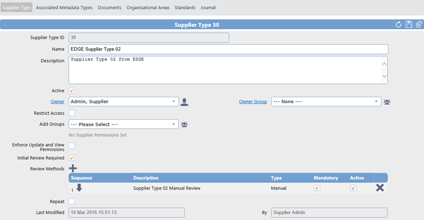
Task: Click the Description column header in the review table
Action: 146,178
